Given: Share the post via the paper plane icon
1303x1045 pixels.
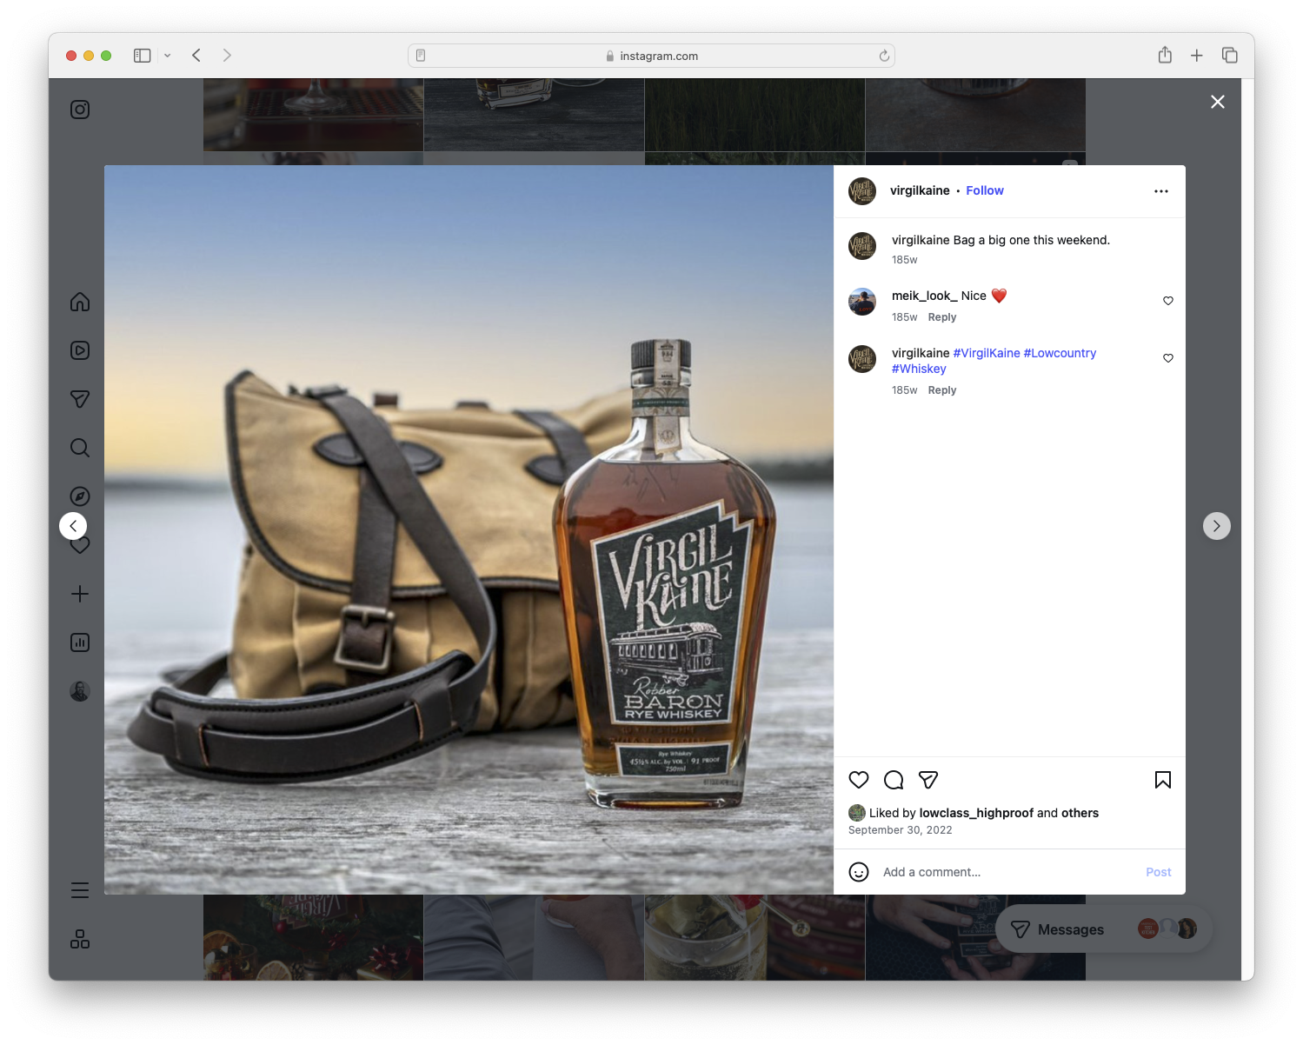Looking at the screenshot, I should pyautogui.click(x=928, y=780).
